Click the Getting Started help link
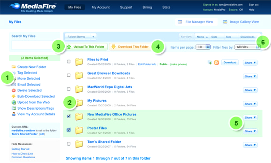The image size is (271, 163). [20, 149]
